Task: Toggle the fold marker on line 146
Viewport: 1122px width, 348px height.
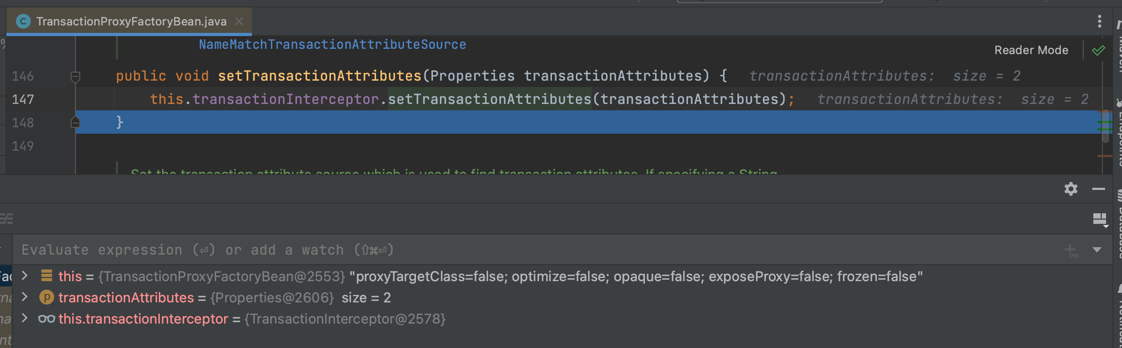Action: coord(75,77)
